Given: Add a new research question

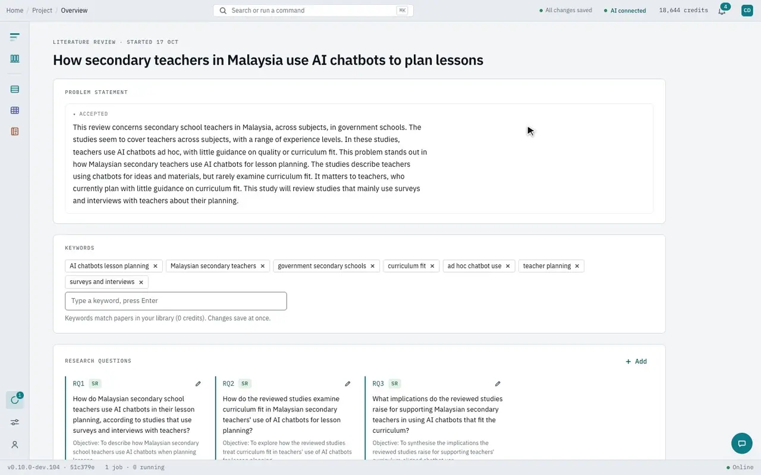Looking at the screenshot, I should (636, 361).
